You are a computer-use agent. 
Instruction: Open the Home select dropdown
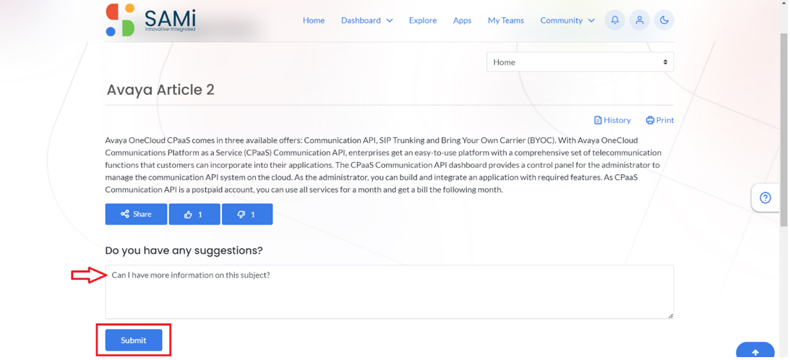tap(580, 62)
